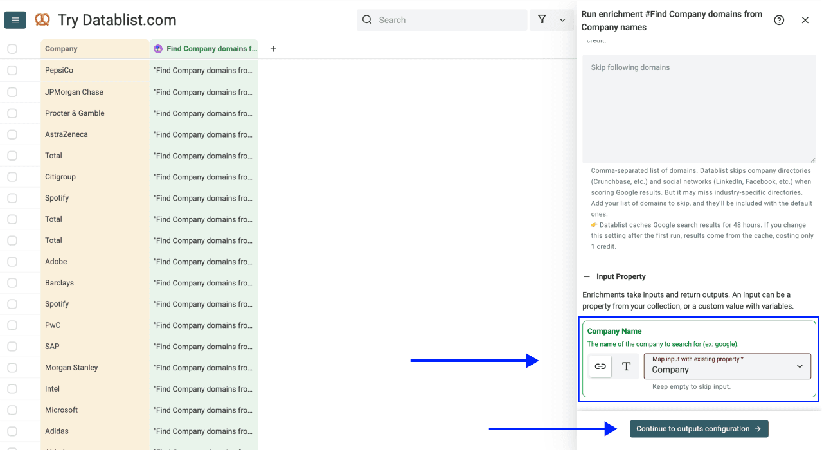Open the filter funnel icon
822x450 pixels.
coord(542,20)
